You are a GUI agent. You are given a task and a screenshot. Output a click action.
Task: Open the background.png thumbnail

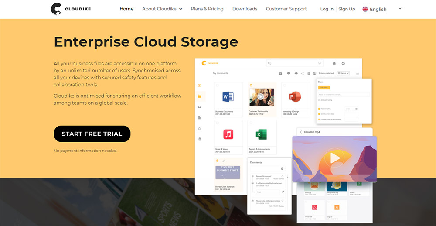click(x=337, y=186)
